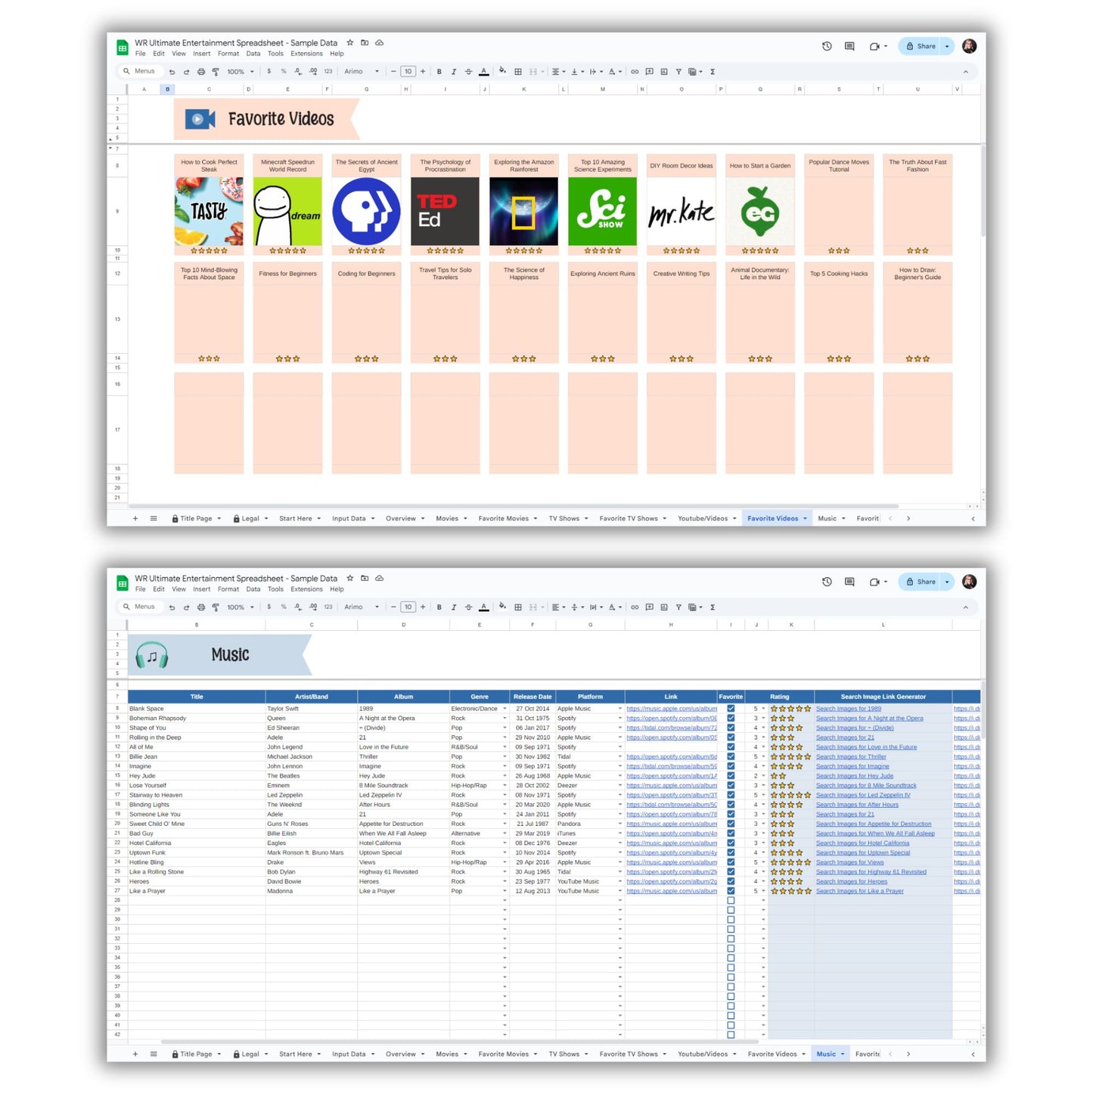The width and height of the screenshot is (1093, 1093).
Task: Toggle bold in Favorite Videos window toolbar
Action: click(439, 72)
